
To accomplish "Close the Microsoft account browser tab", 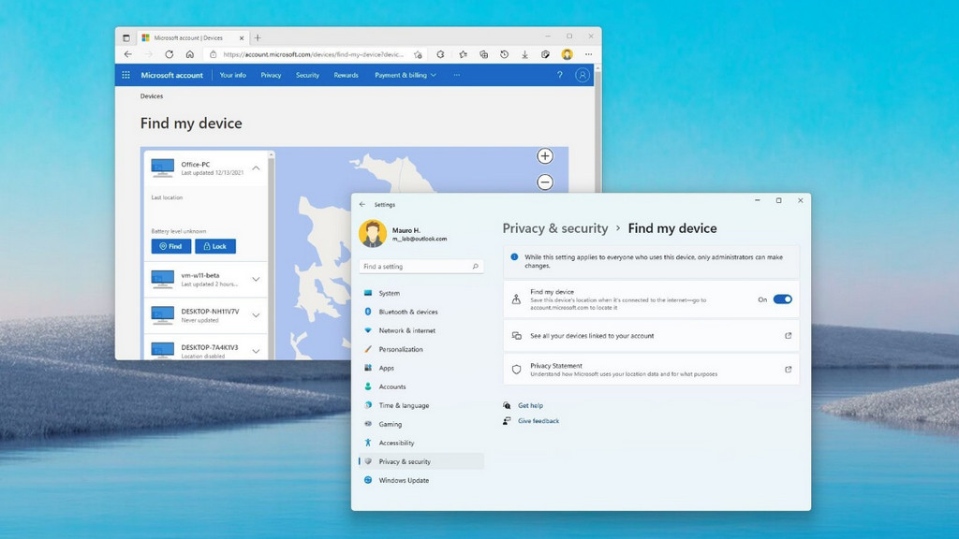I will (241, 37).
